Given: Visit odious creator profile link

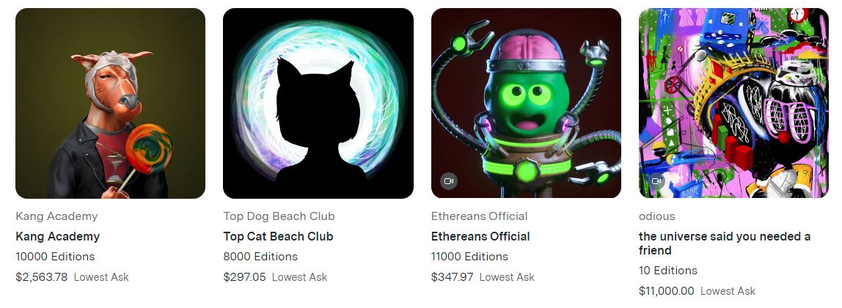Looking at the screenshot, I should (x=656, y=216).
